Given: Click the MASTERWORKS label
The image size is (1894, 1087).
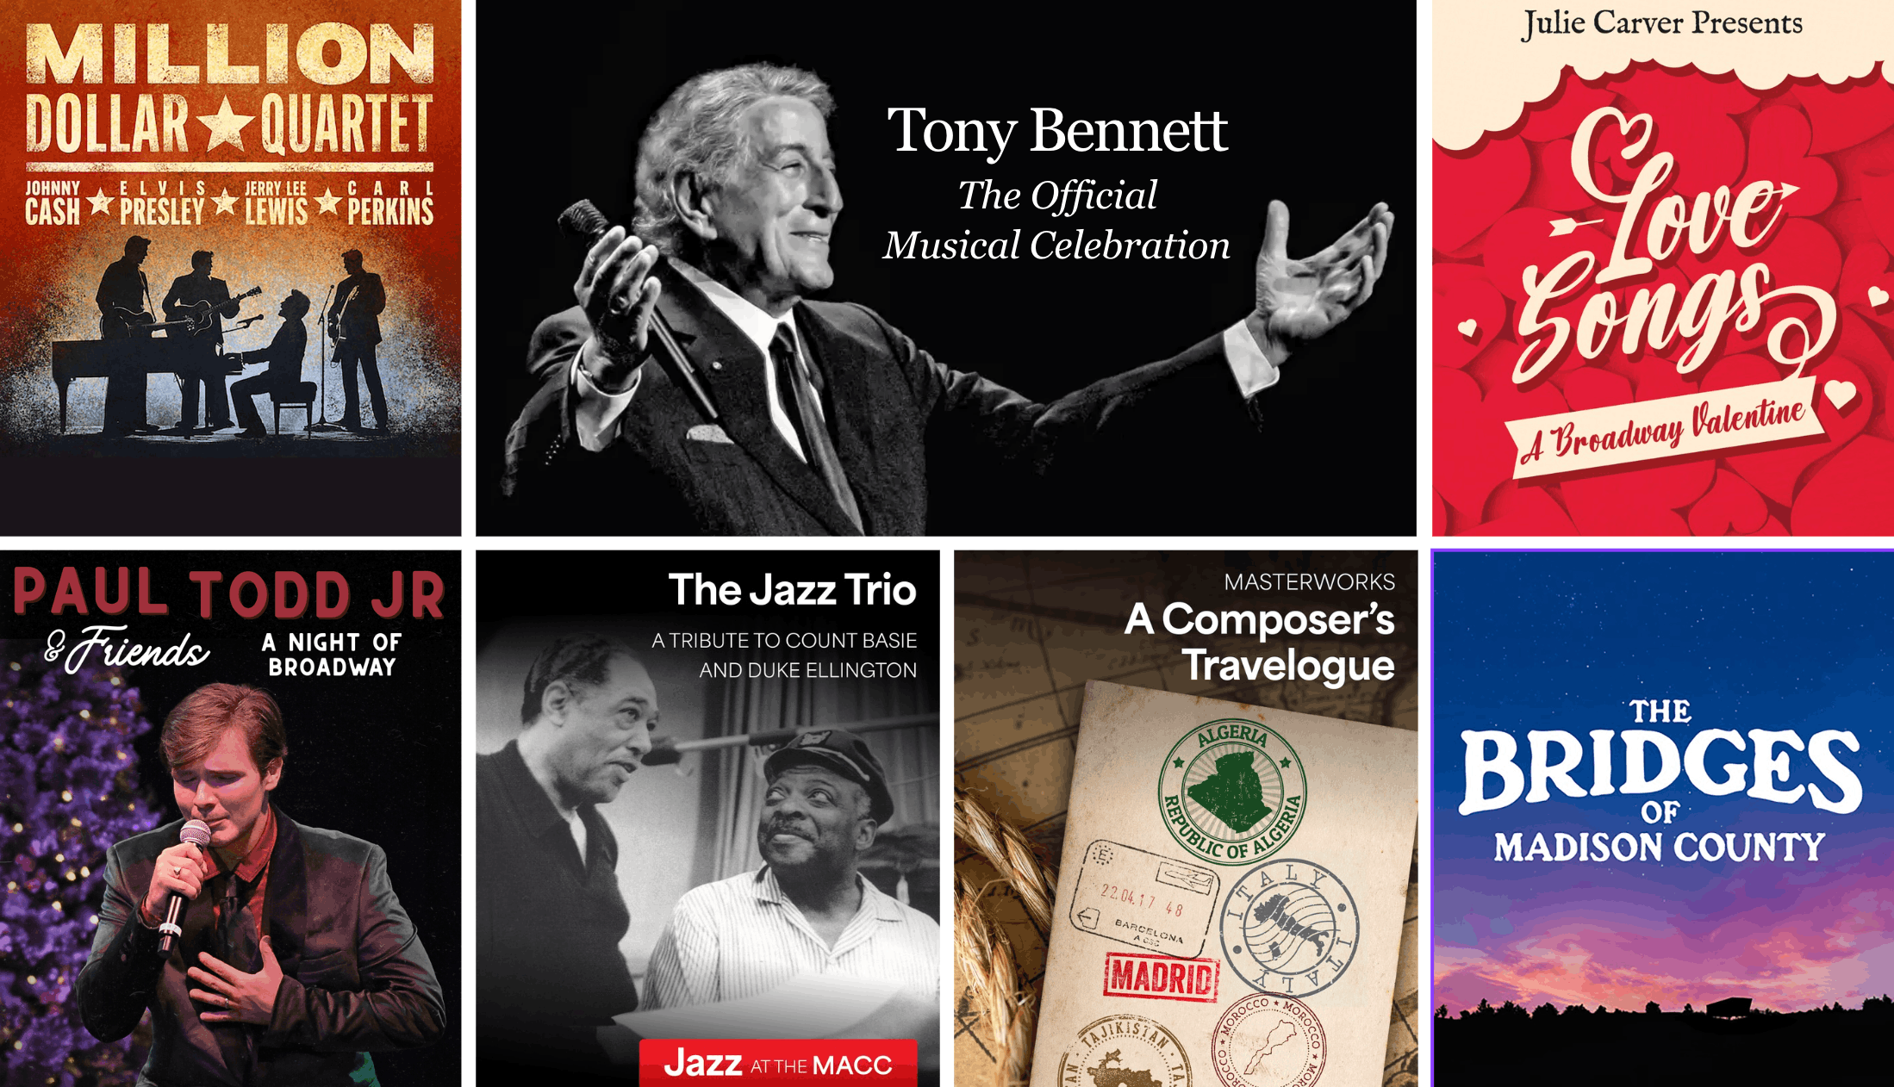Looking at the screenshot, I should (1310, 582).
